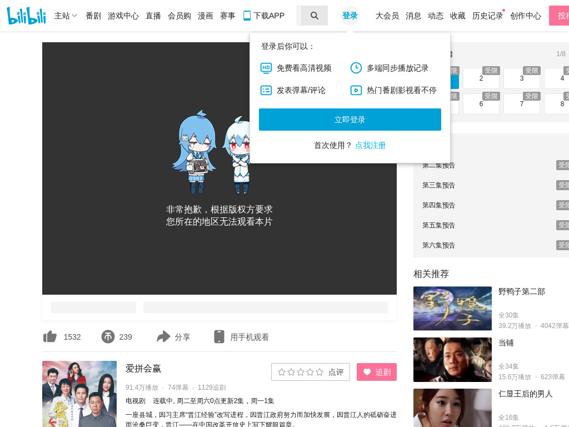Select episode 7 in the episode grid
Image resolution: width=569 pixels, height=427 pixels.
521,104
